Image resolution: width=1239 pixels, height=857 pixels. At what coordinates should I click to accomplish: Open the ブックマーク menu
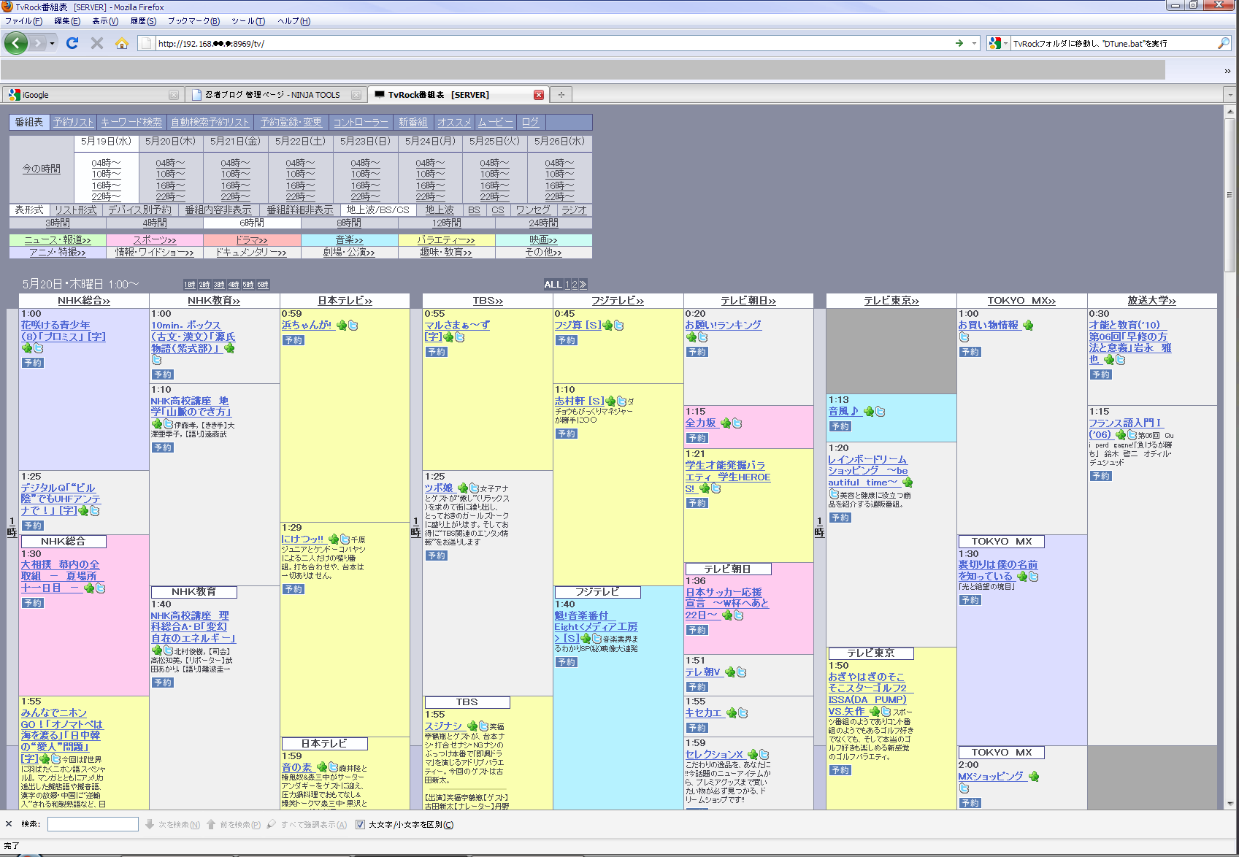pyautogui.click(x=193, y=21)
